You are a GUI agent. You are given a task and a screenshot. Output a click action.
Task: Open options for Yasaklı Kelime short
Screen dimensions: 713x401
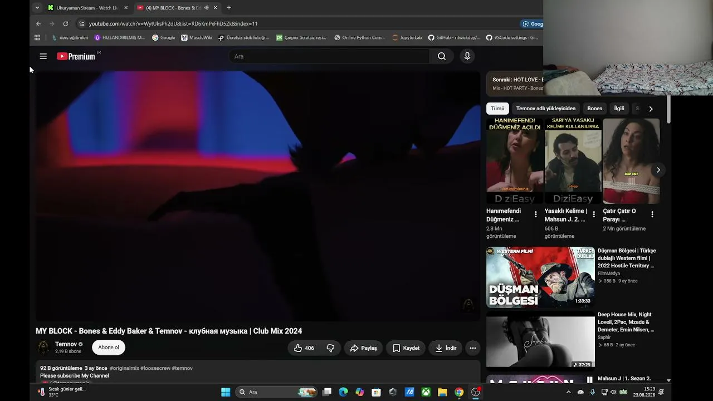[x=594, y=214]
